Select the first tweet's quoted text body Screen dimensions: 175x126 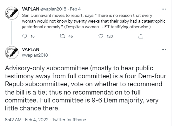pyautogui.click(x=94, y=21)
